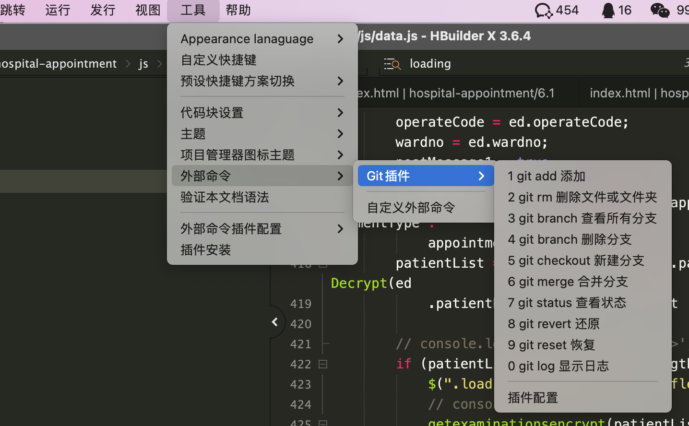This screenshot has height=426, width=689.
Task: Run 3 git branch 查看所有分支
Action: click(583, 218)
